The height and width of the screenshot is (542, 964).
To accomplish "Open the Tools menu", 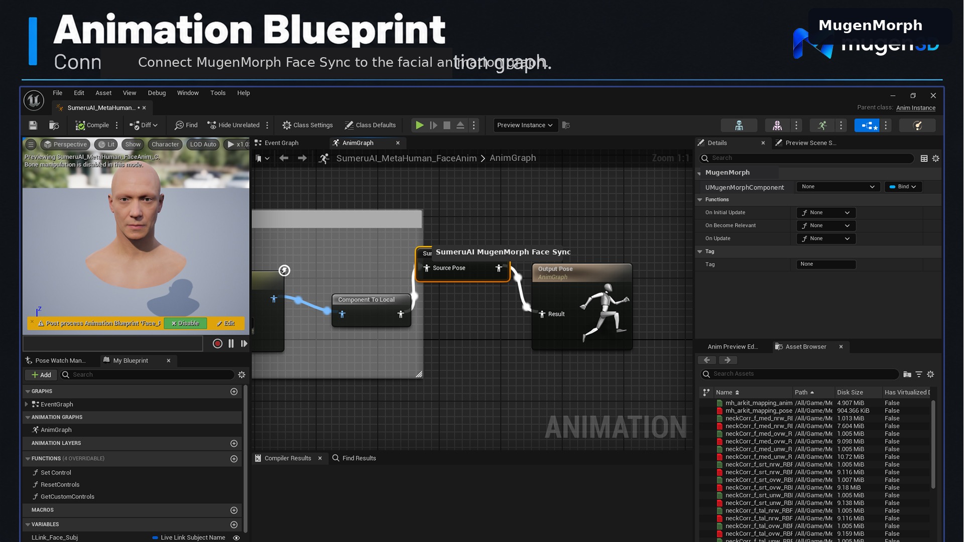I will point(218,93).
